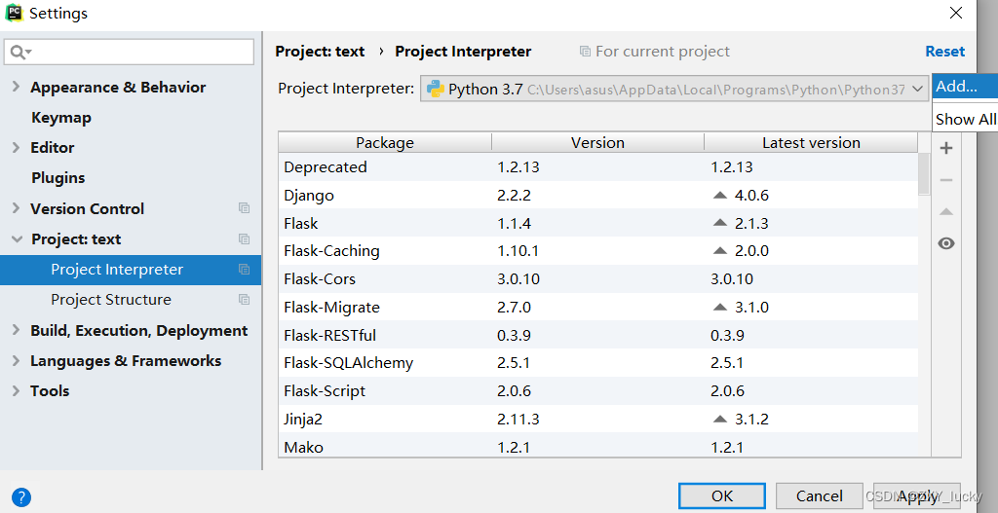The image size is (998, 513).
Task: Click the uninstall package minus icon
Action: [946, 180]
